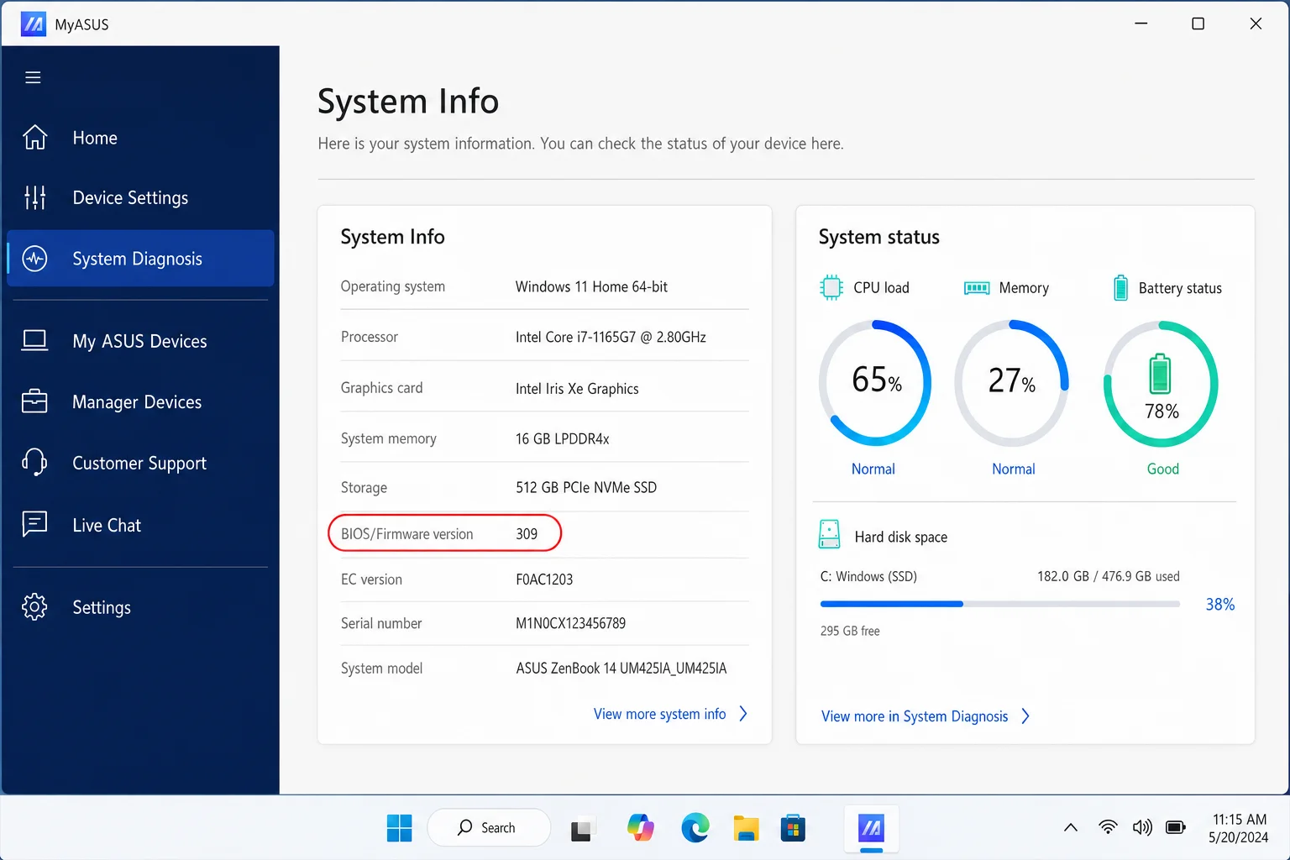Click the My ASUS Devices laptop icon
This screenshot has width=1290, height=860.
34,340
